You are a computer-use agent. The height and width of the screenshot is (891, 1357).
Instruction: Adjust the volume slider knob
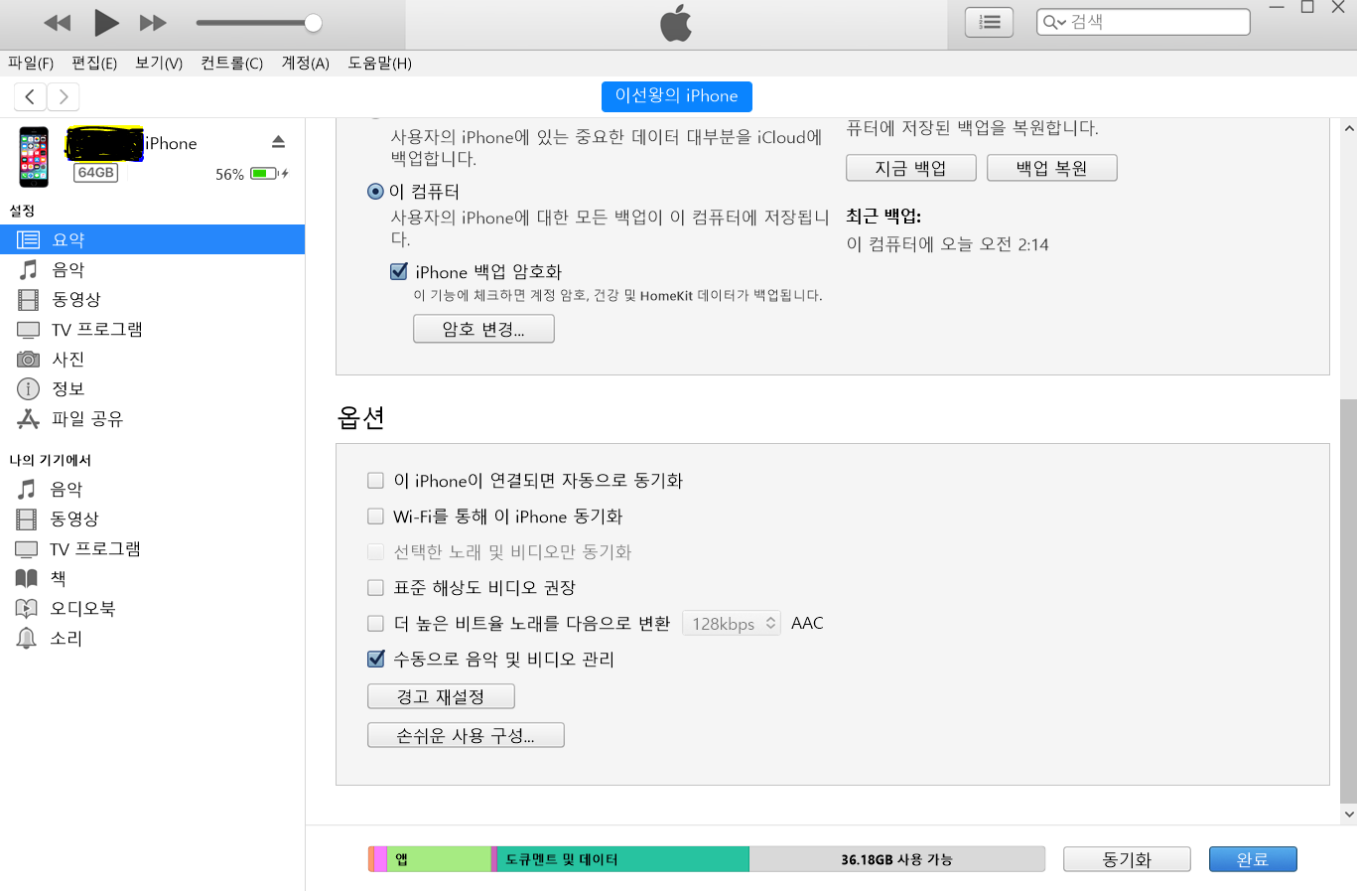point(313,23)
